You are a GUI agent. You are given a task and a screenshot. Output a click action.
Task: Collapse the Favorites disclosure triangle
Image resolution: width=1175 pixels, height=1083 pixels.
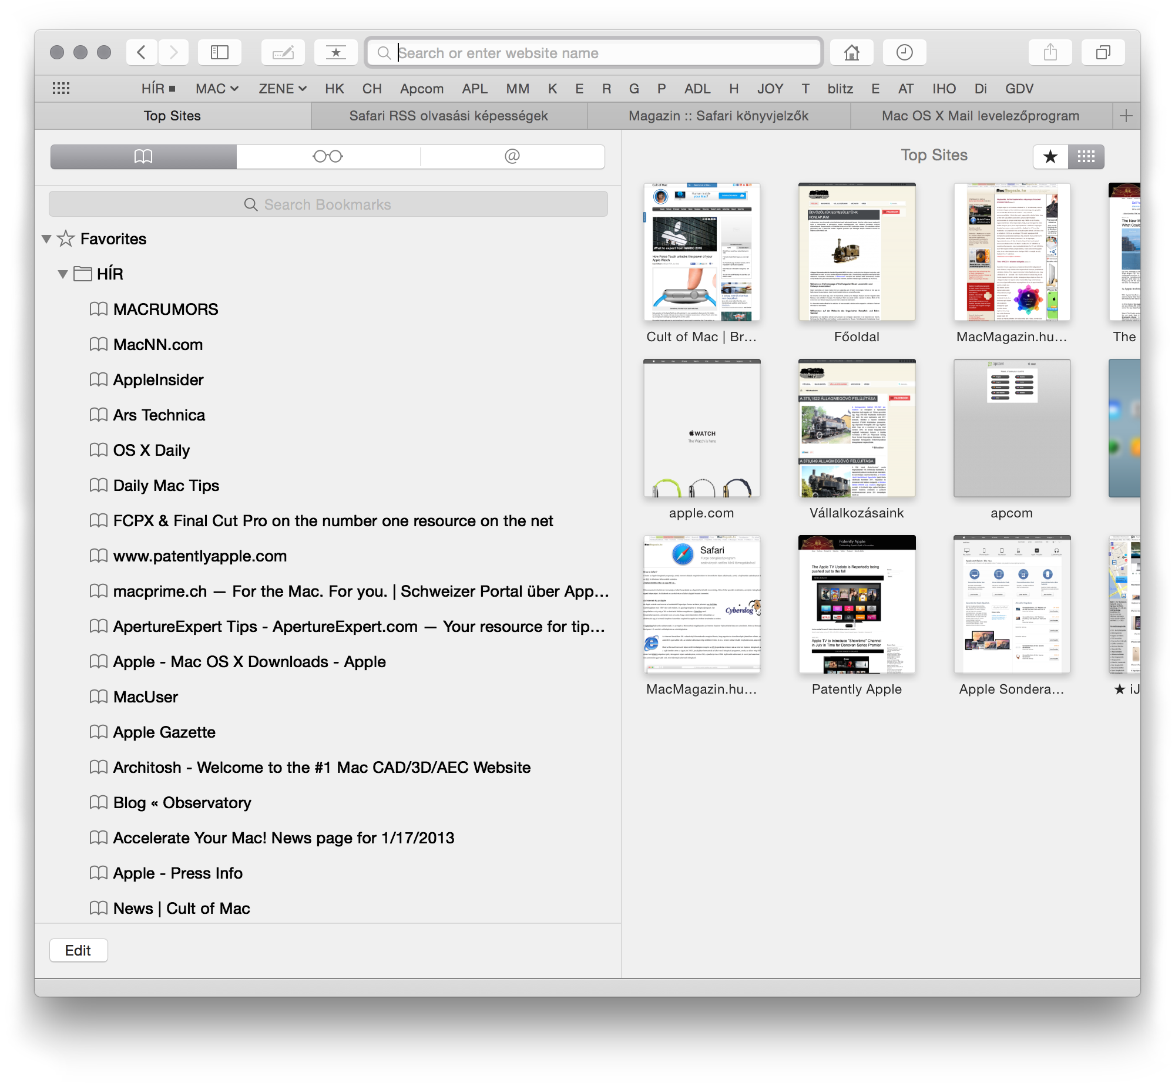pos(46,239)
